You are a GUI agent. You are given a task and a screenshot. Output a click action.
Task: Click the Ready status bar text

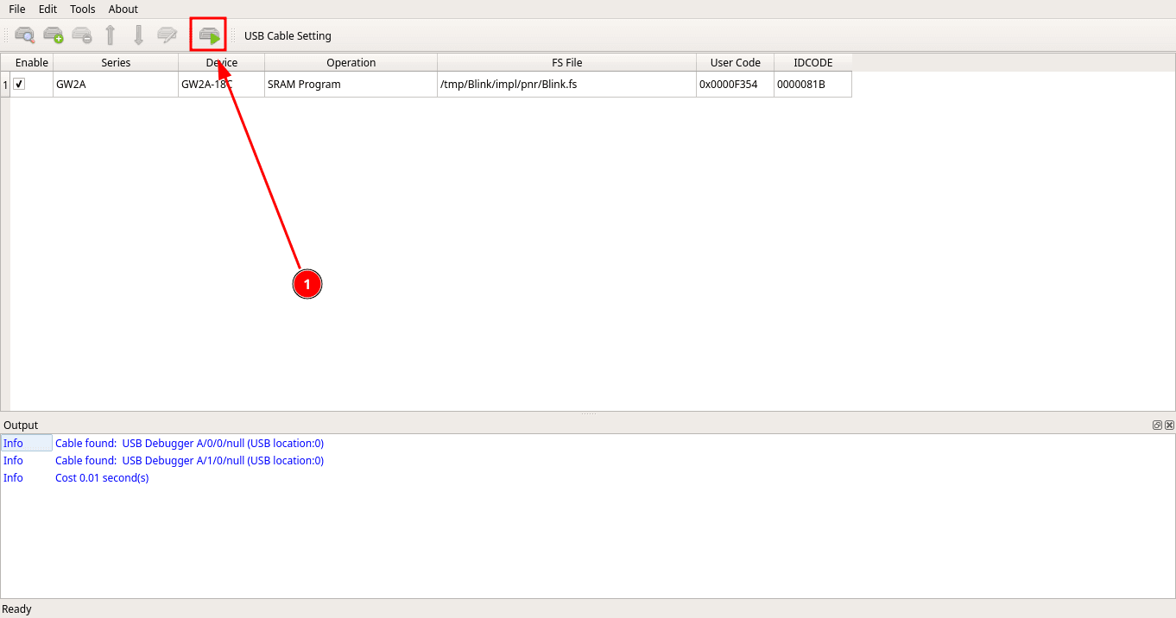coord(17,609)
